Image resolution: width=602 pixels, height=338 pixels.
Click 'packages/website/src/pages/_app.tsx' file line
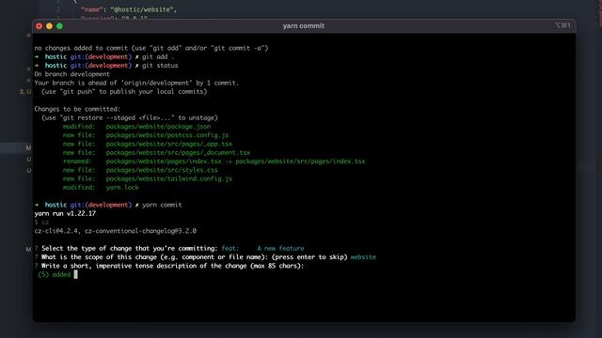coord(148,144)
